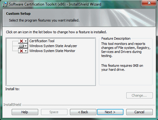
Task: Go to the previous step with Back
Action: (x=83, y=112)
